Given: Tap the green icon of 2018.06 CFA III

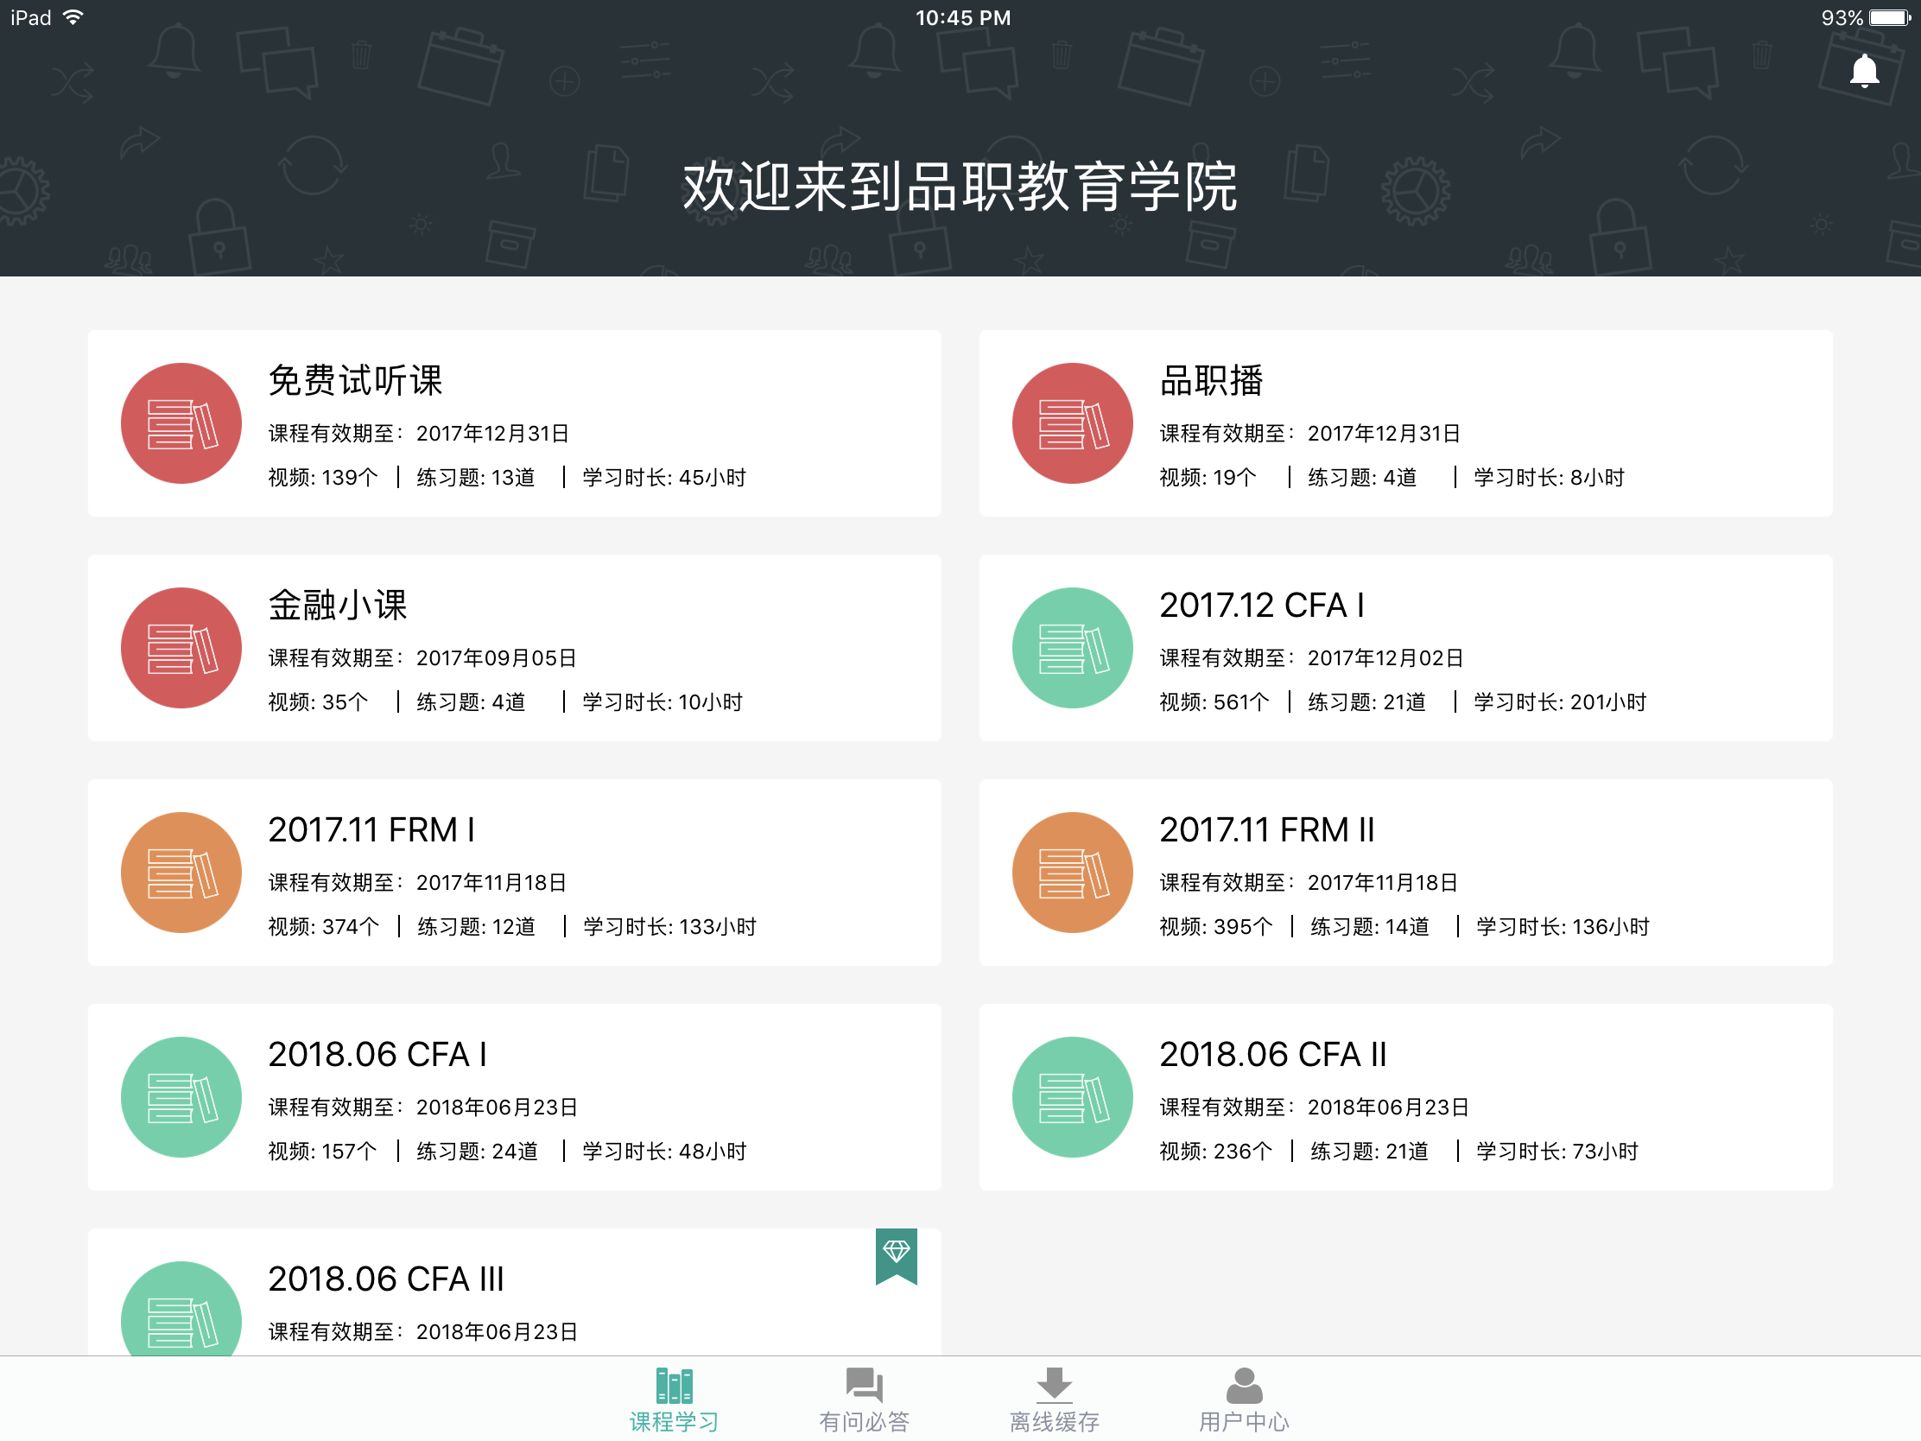Looking at the screenshot, I should [x=181, y=1308].
